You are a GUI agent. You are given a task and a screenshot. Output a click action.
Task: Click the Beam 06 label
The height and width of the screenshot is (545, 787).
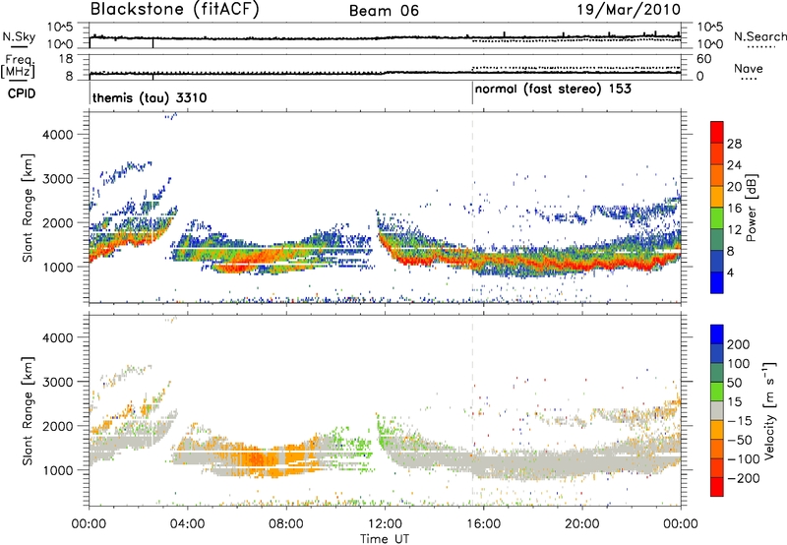pyautogui.click(x=384, y=11)
